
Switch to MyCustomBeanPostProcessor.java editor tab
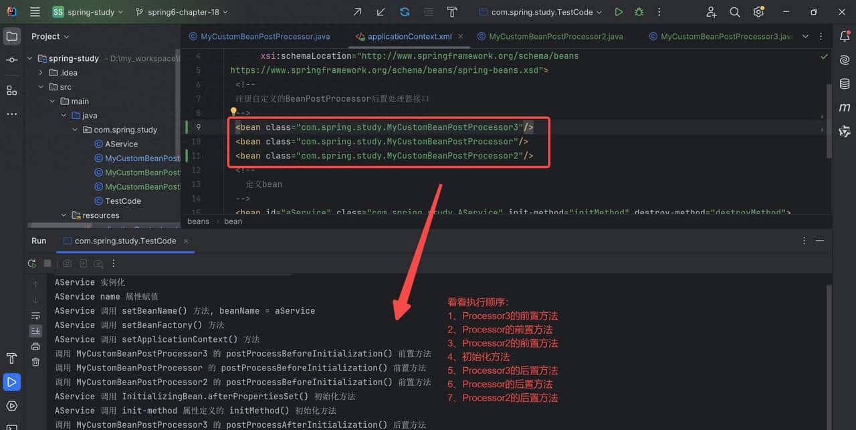(265, 37)
